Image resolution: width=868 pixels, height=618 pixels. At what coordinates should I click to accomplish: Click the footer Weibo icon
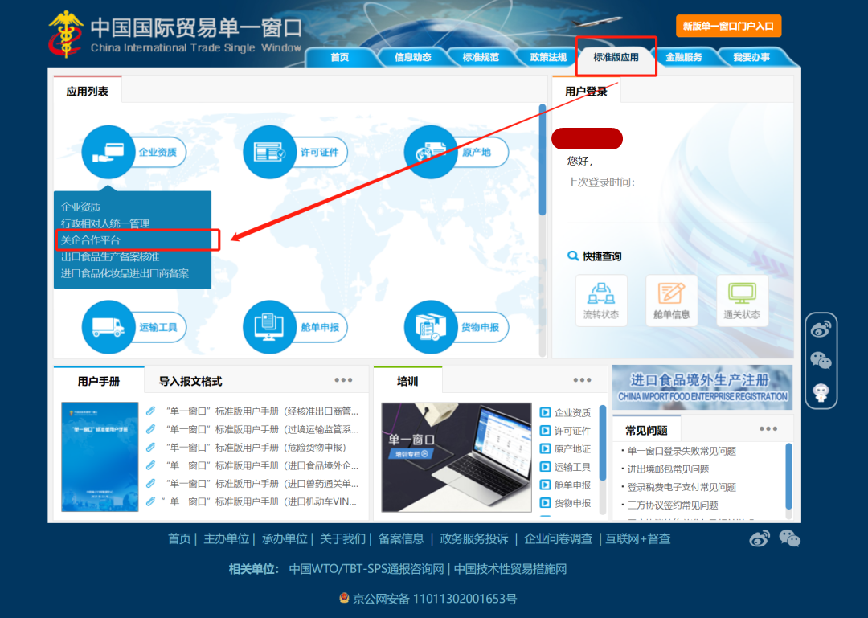coord(759,538)
